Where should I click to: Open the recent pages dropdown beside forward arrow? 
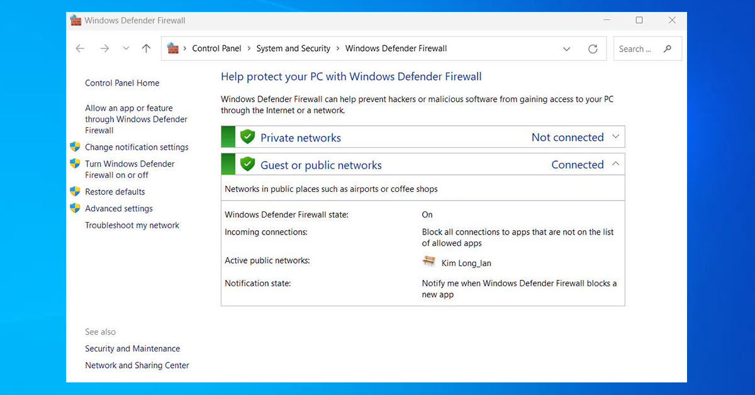[125, 48]
